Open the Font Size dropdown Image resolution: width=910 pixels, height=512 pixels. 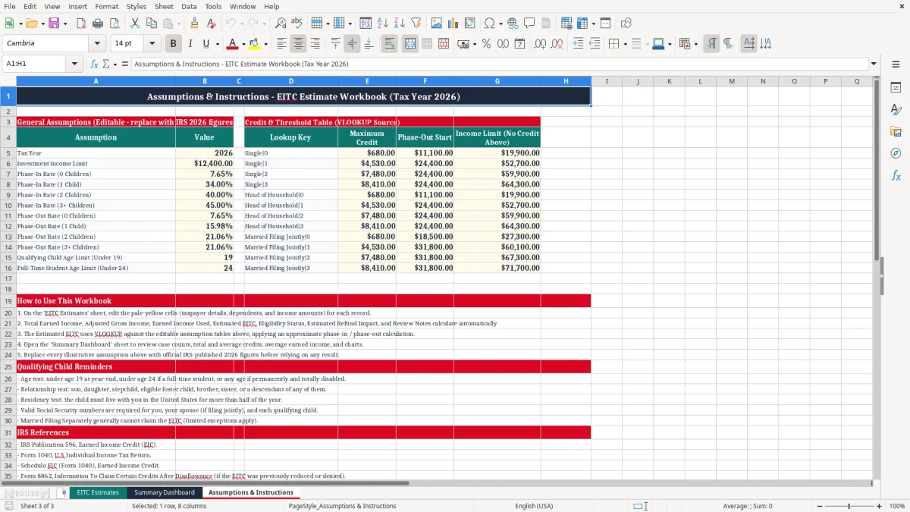152,44
